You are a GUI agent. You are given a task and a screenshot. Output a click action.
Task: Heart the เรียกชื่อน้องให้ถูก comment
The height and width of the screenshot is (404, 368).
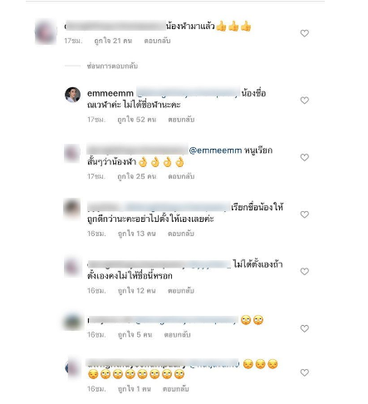coord(304,214)
